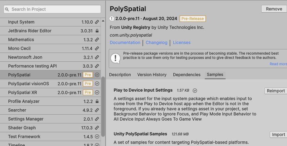Select PolySpatial visionOS package
The width and height of the screenshot is (287, 146).
point(50,84)
